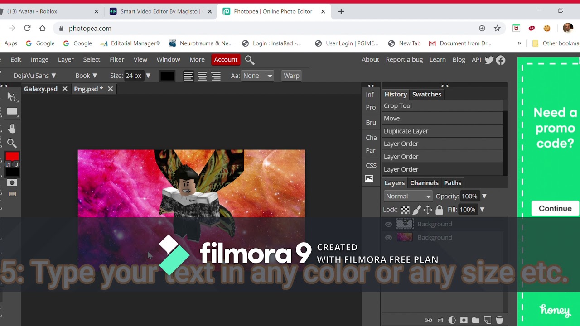Select the galaxy Background layer thumbnail
The image size is (580, 326).
[405, 237]
